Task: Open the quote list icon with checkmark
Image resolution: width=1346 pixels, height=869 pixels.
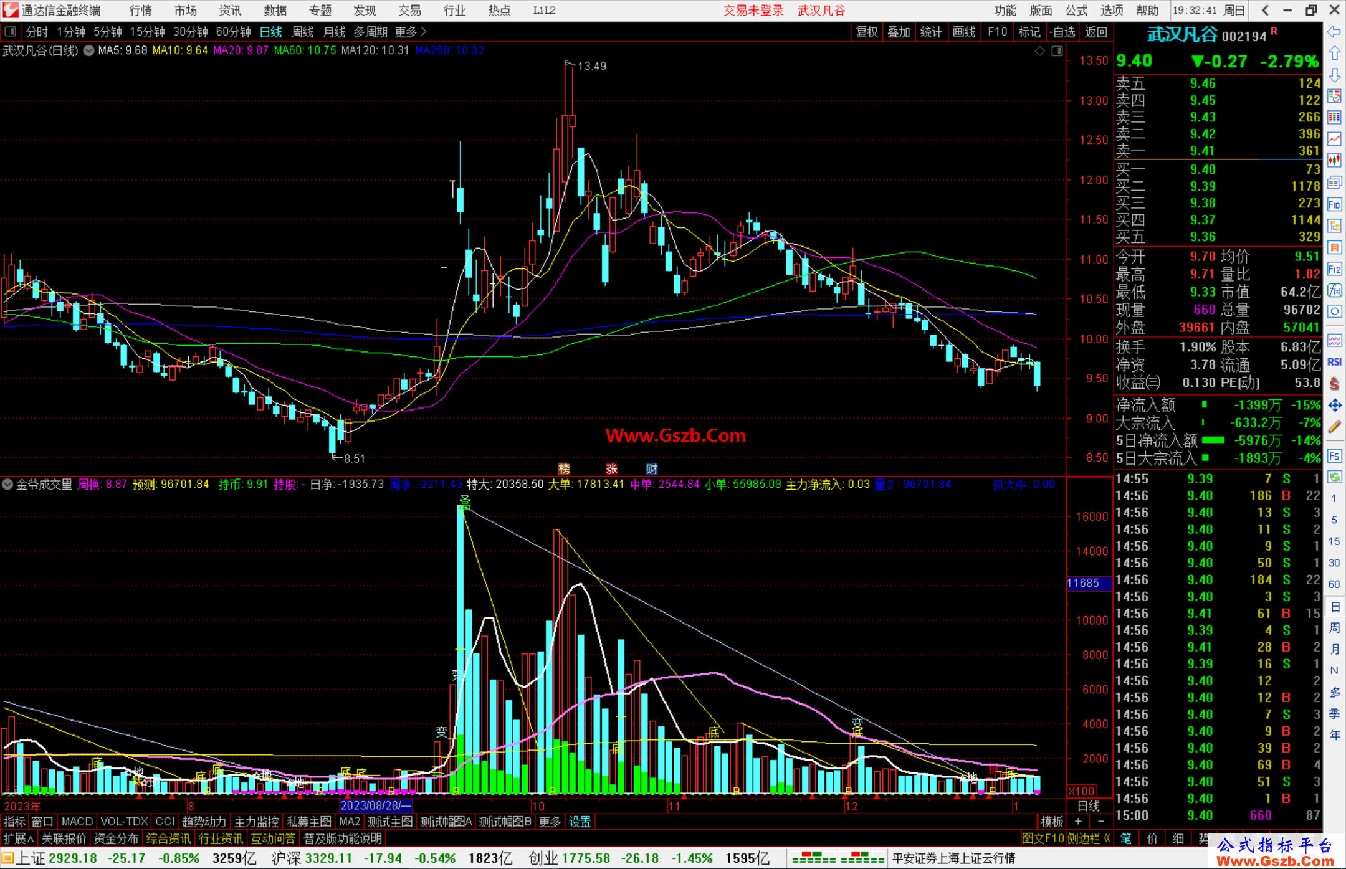Action: tap(1334, 97)
